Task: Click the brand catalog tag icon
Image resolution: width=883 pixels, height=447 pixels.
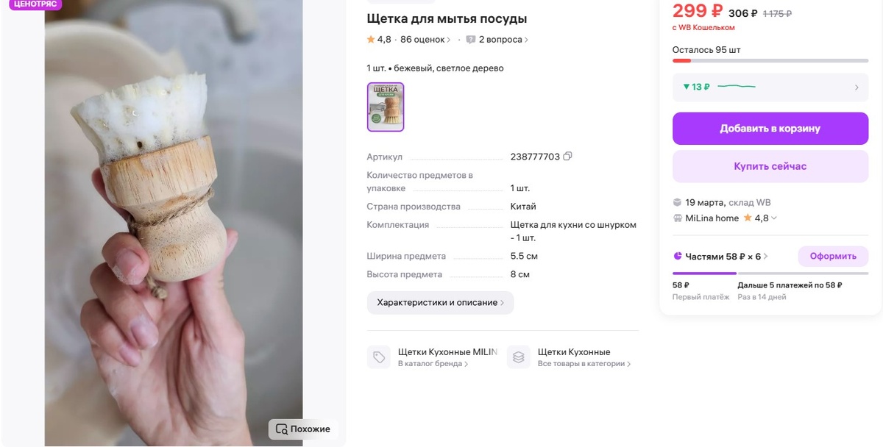Action: coord(379,357)
